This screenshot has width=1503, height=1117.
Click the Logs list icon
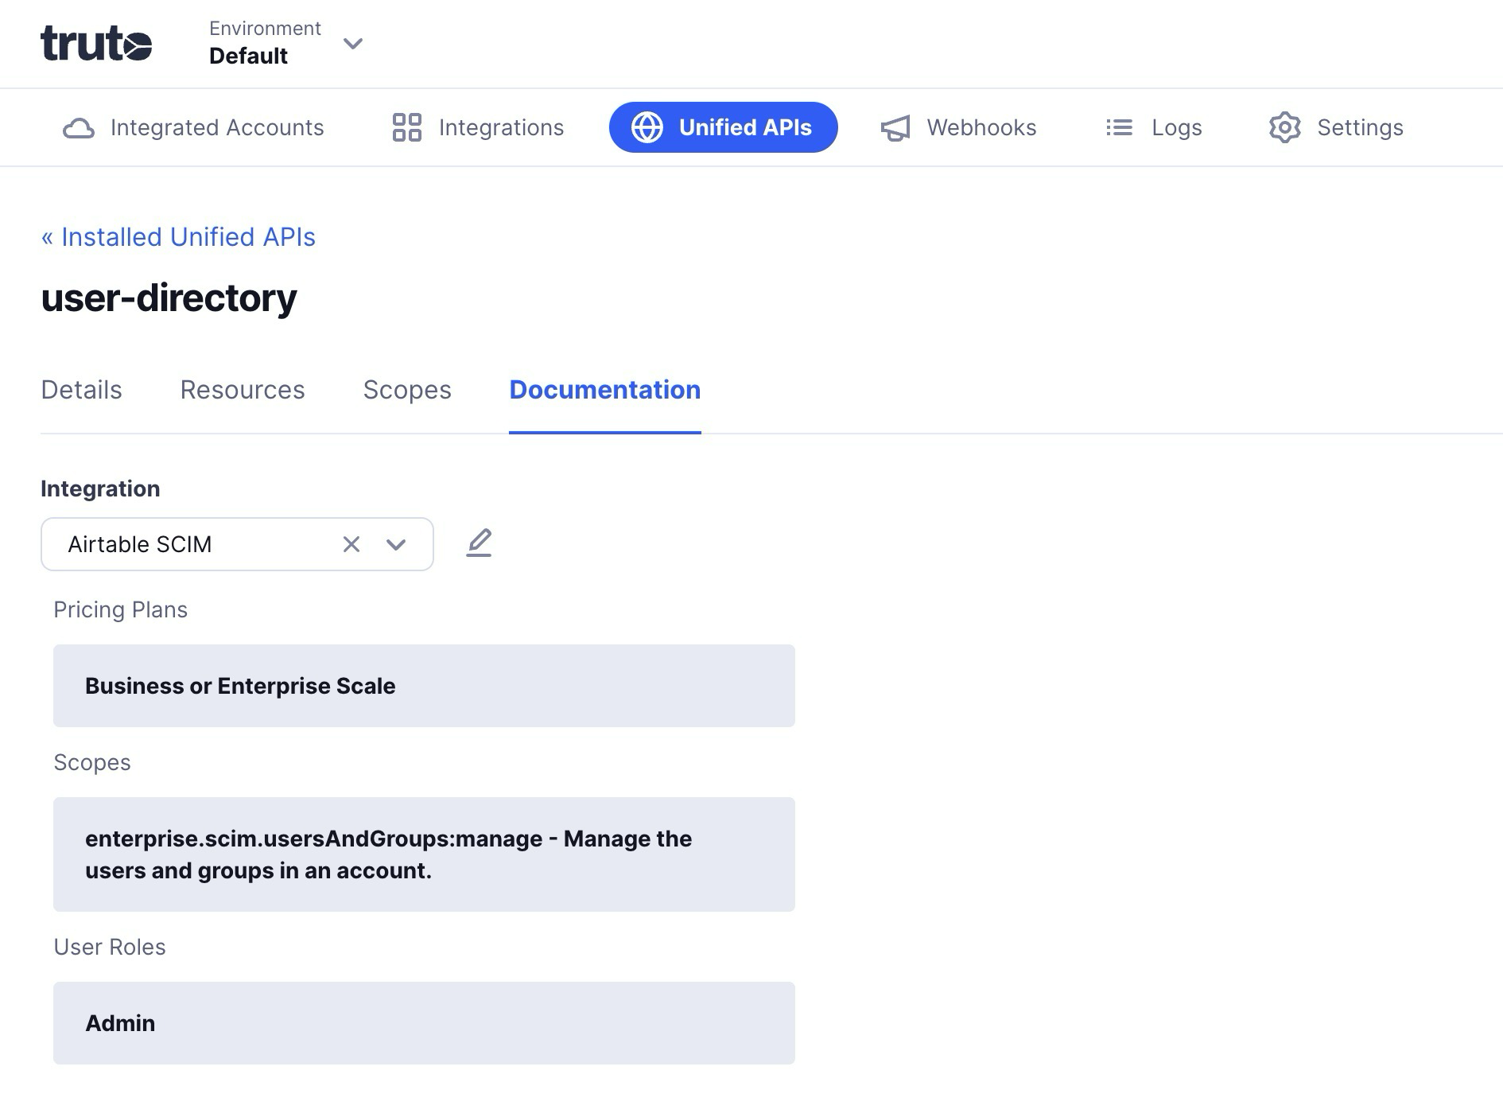1119,127
